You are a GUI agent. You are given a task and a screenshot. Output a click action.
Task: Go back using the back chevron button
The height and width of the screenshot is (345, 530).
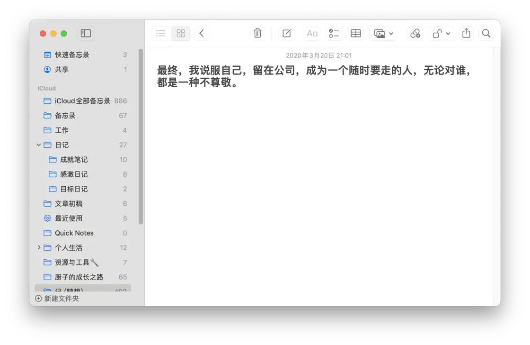click(x=202, y=33)
